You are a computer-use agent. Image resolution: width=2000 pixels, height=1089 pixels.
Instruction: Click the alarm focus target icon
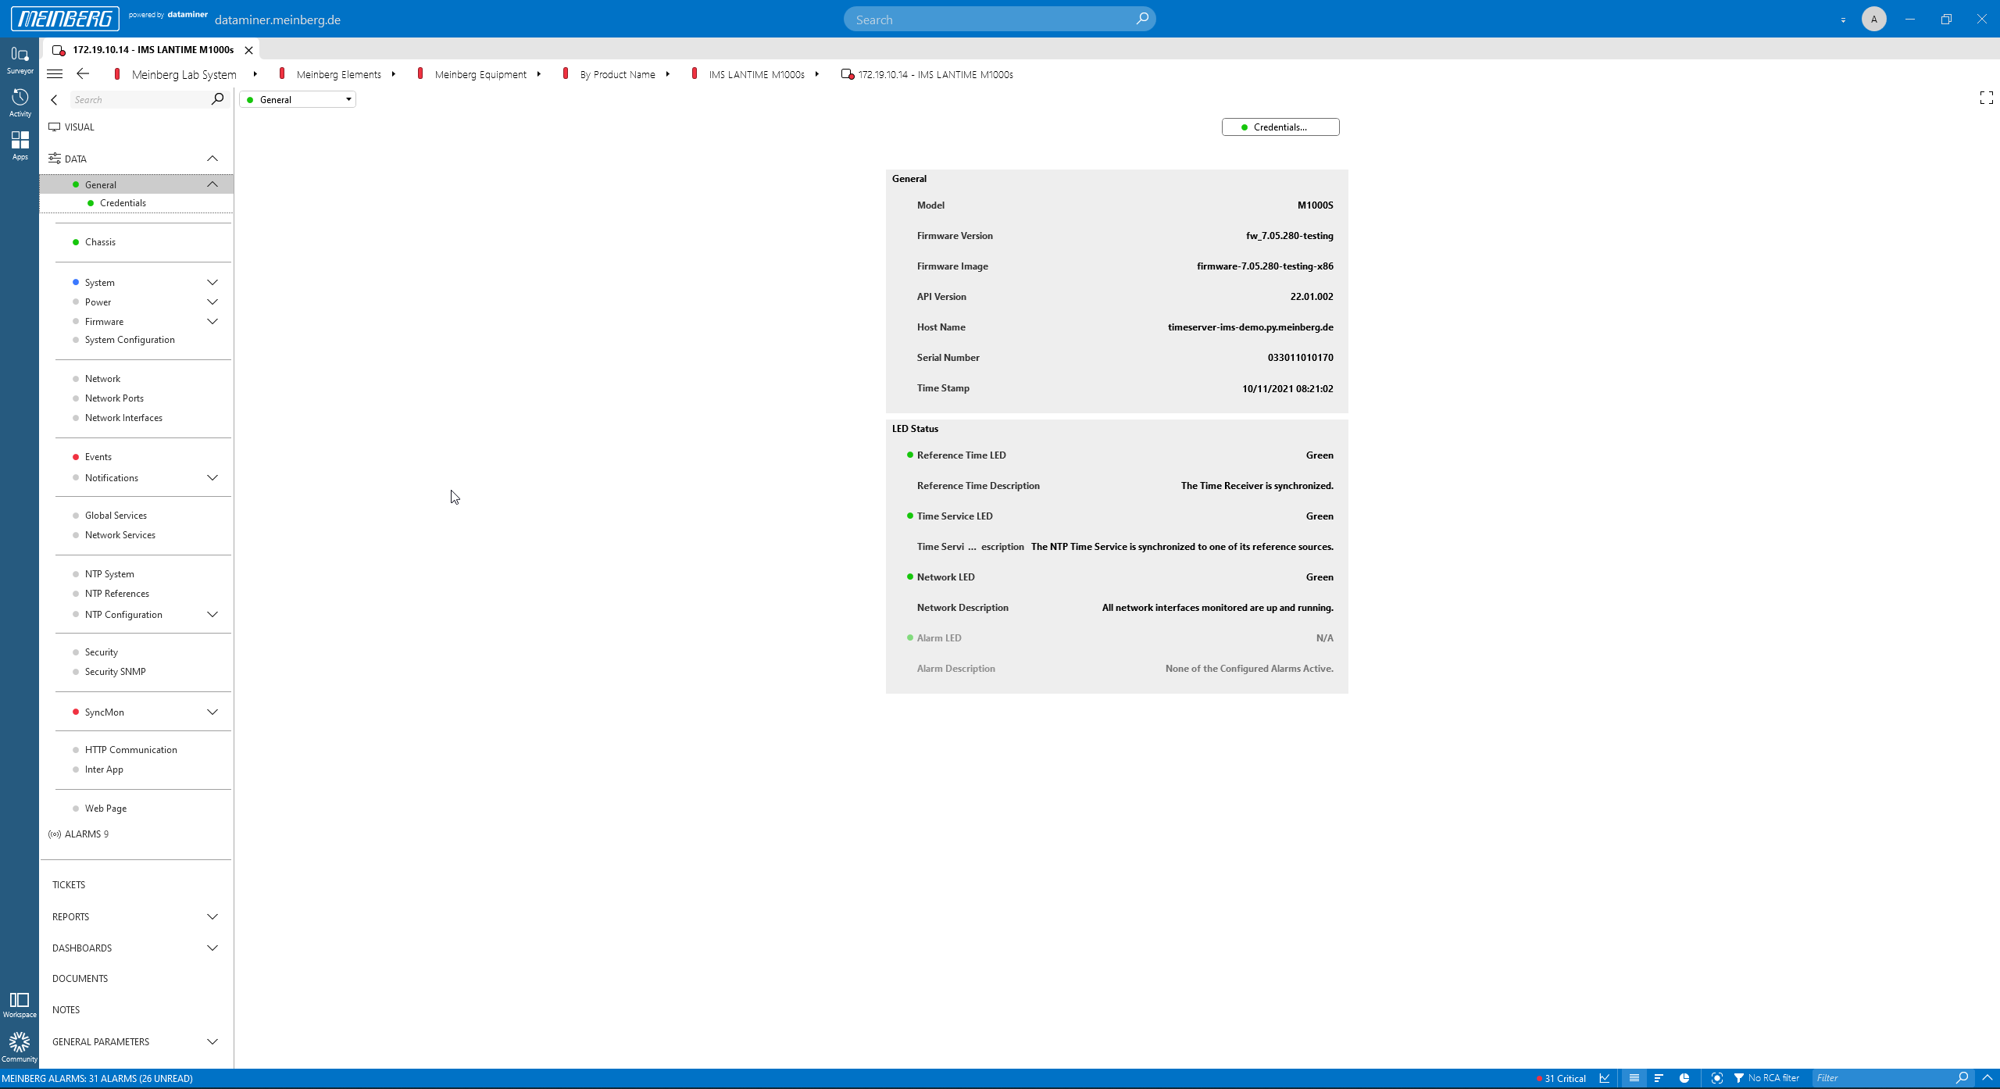(1716, 1078)
